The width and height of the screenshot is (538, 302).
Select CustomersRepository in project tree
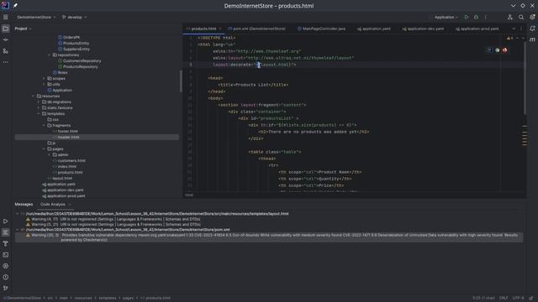pos(82,61)
